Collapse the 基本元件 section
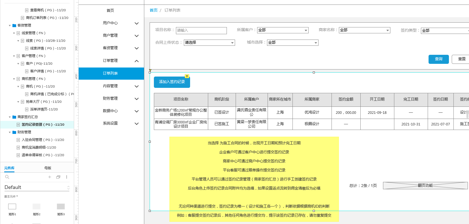The height and width of the screenshot is (224, 469). point(11,196)
